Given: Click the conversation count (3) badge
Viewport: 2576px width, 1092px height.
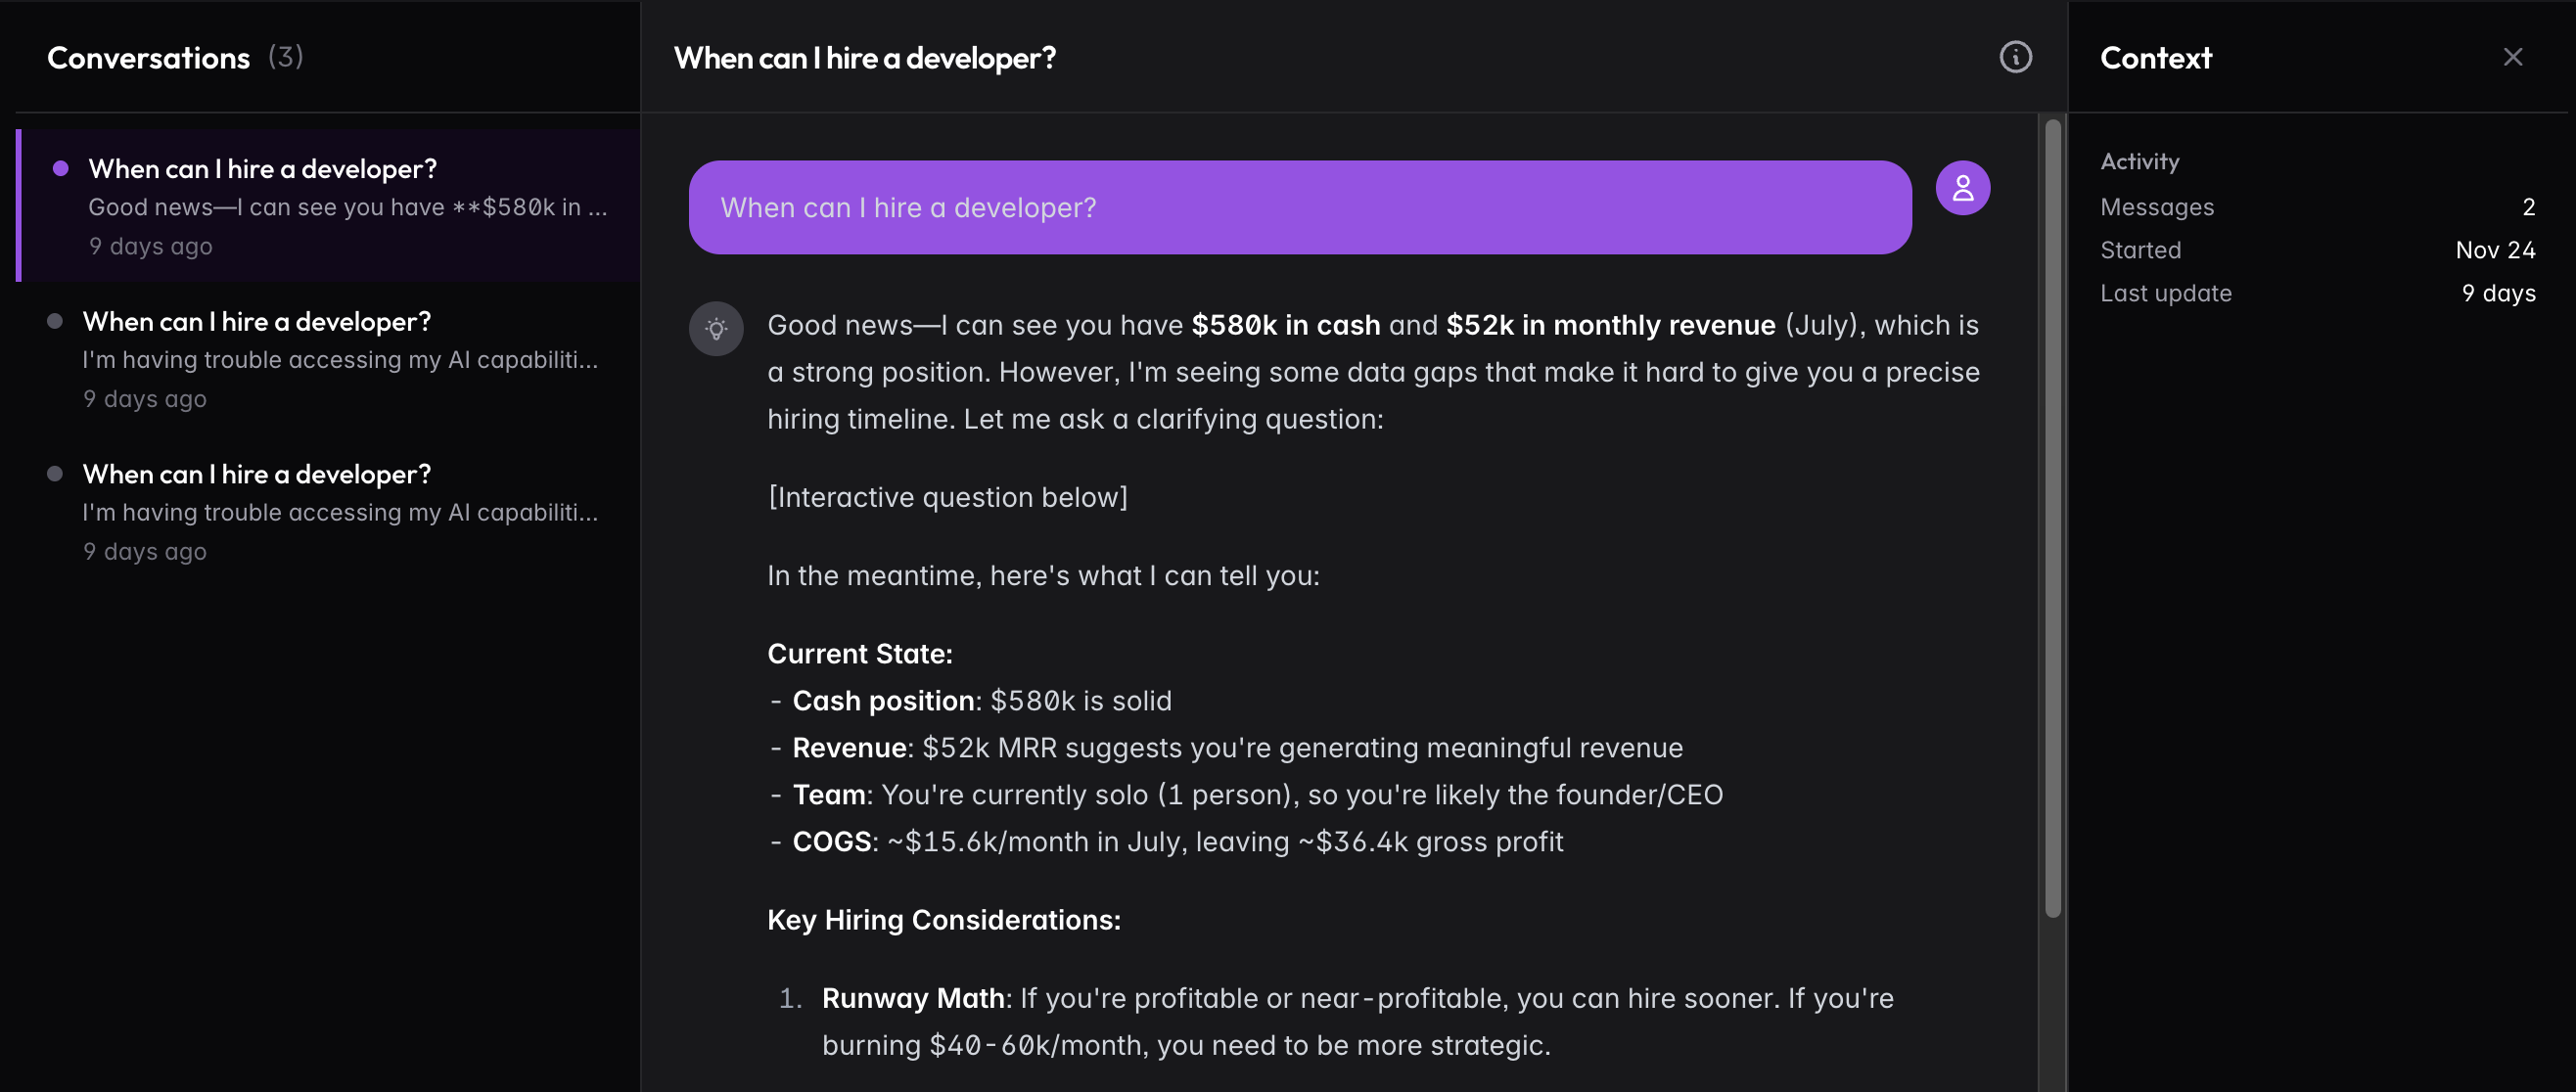Looking at the screenshot, I should pyautogui.click(x=285, y=57).
